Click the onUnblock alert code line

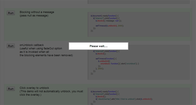coord(120,64)
